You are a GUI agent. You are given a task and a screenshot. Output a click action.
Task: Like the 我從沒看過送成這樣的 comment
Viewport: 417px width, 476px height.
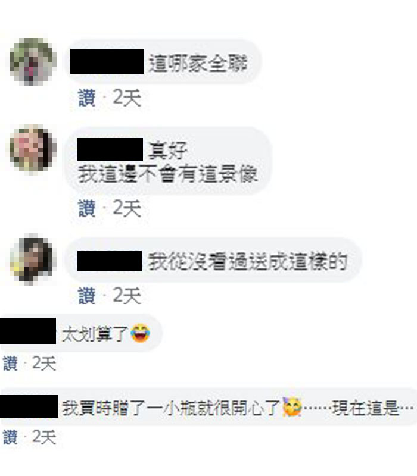[87, 295]
